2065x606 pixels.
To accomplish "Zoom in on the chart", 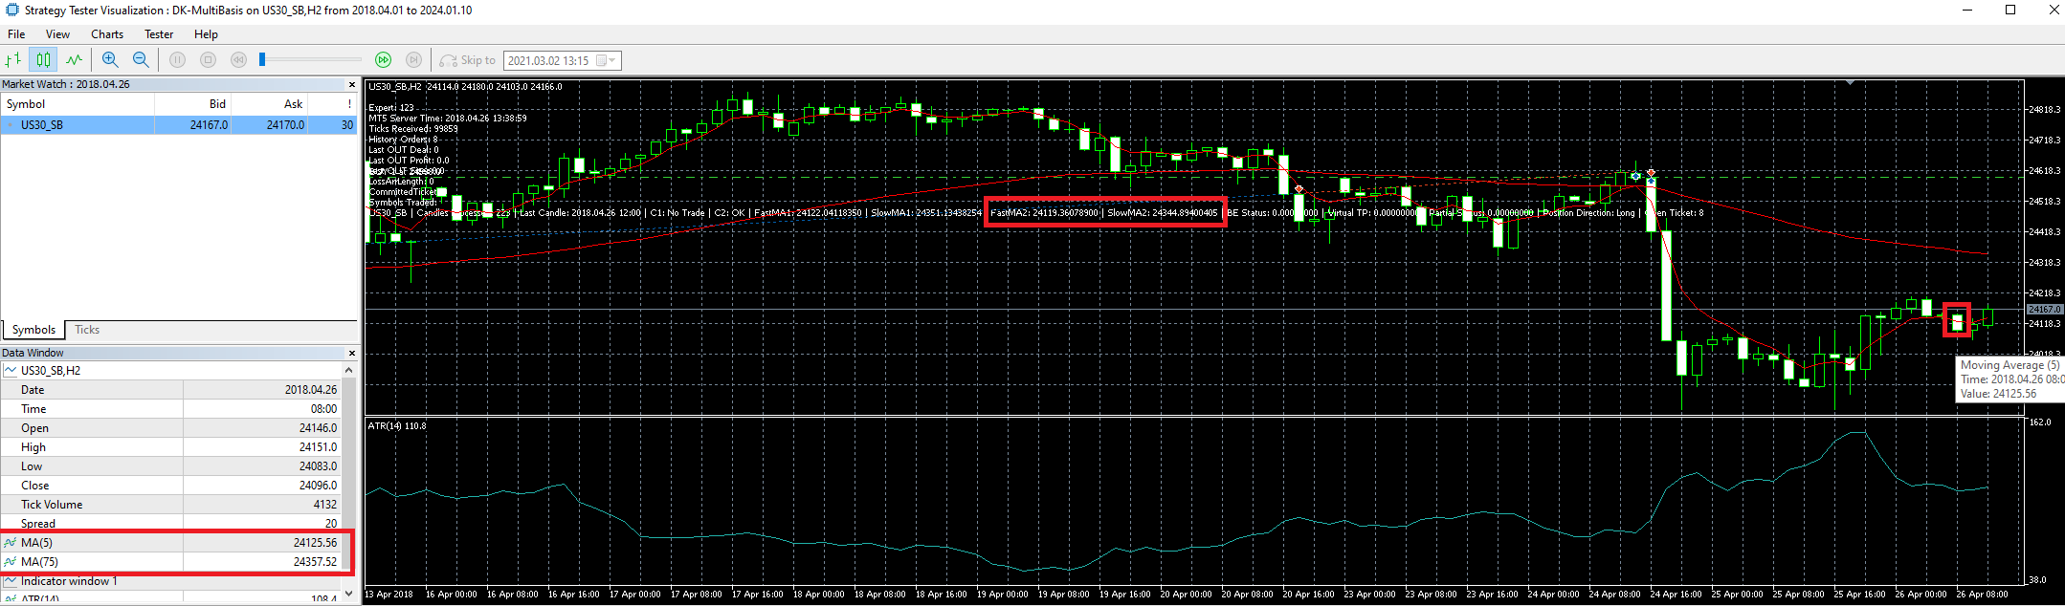I will [x=110, y=60].
